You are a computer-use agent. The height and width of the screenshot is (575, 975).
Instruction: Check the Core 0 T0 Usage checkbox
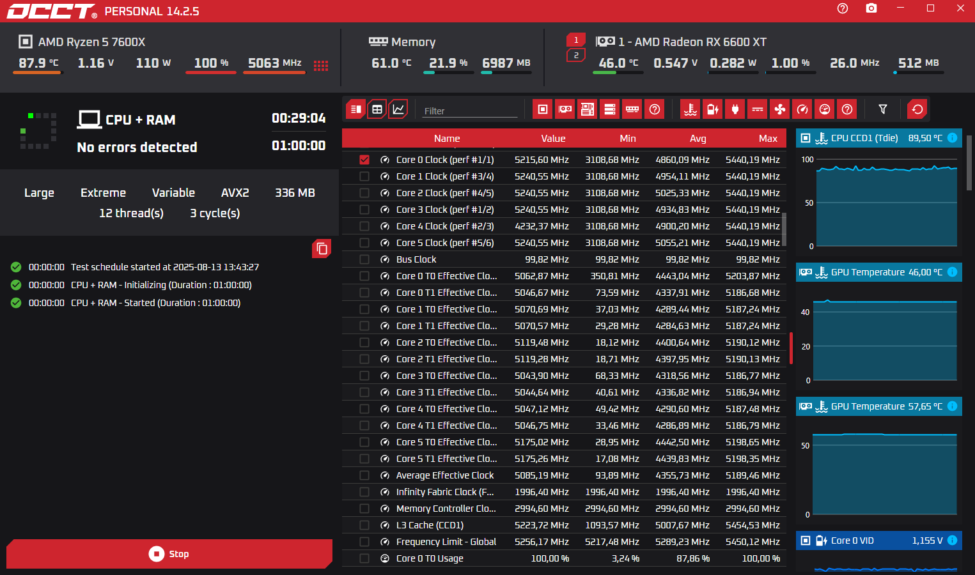pyautogui.click(x=364, y=558)
